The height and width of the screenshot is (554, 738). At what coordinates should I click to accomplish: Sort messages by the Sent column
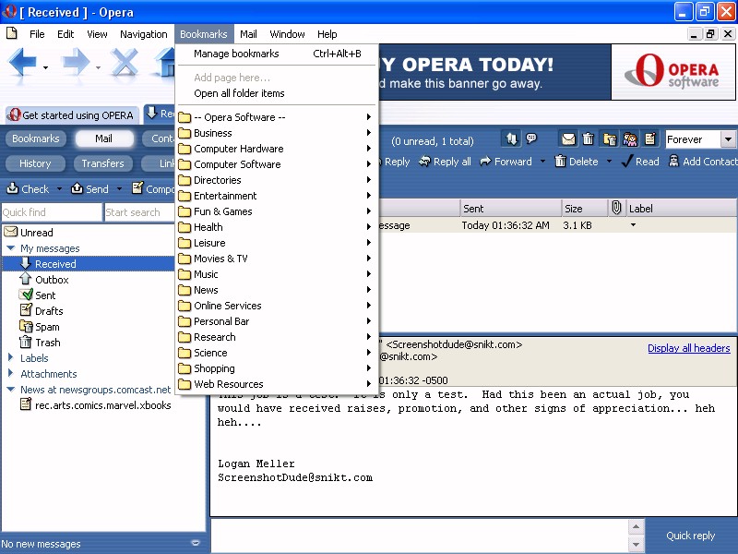(510, 209)
